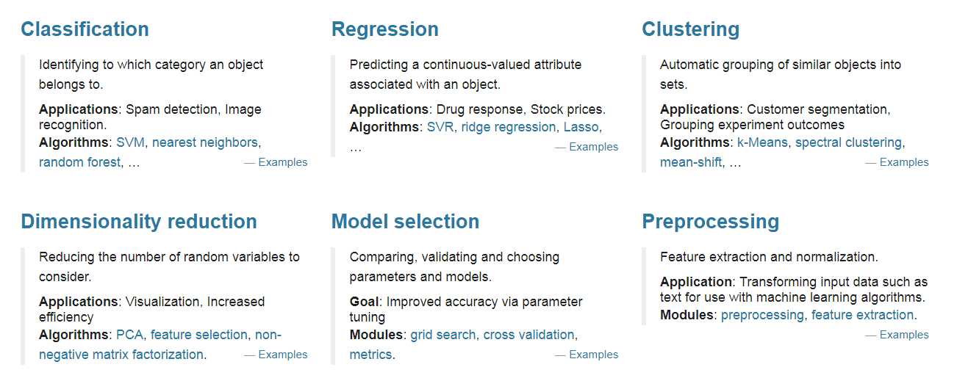
Task: Click the ridge regression link
Action: click(509, 127)
